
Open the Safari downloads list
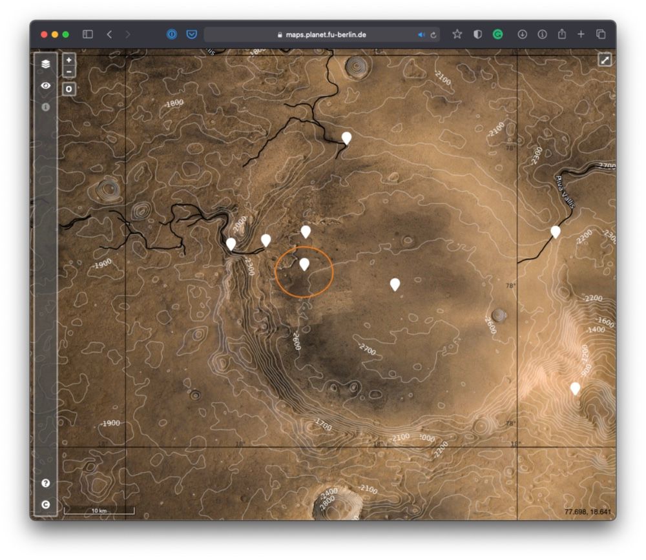(x=523, y=34)
